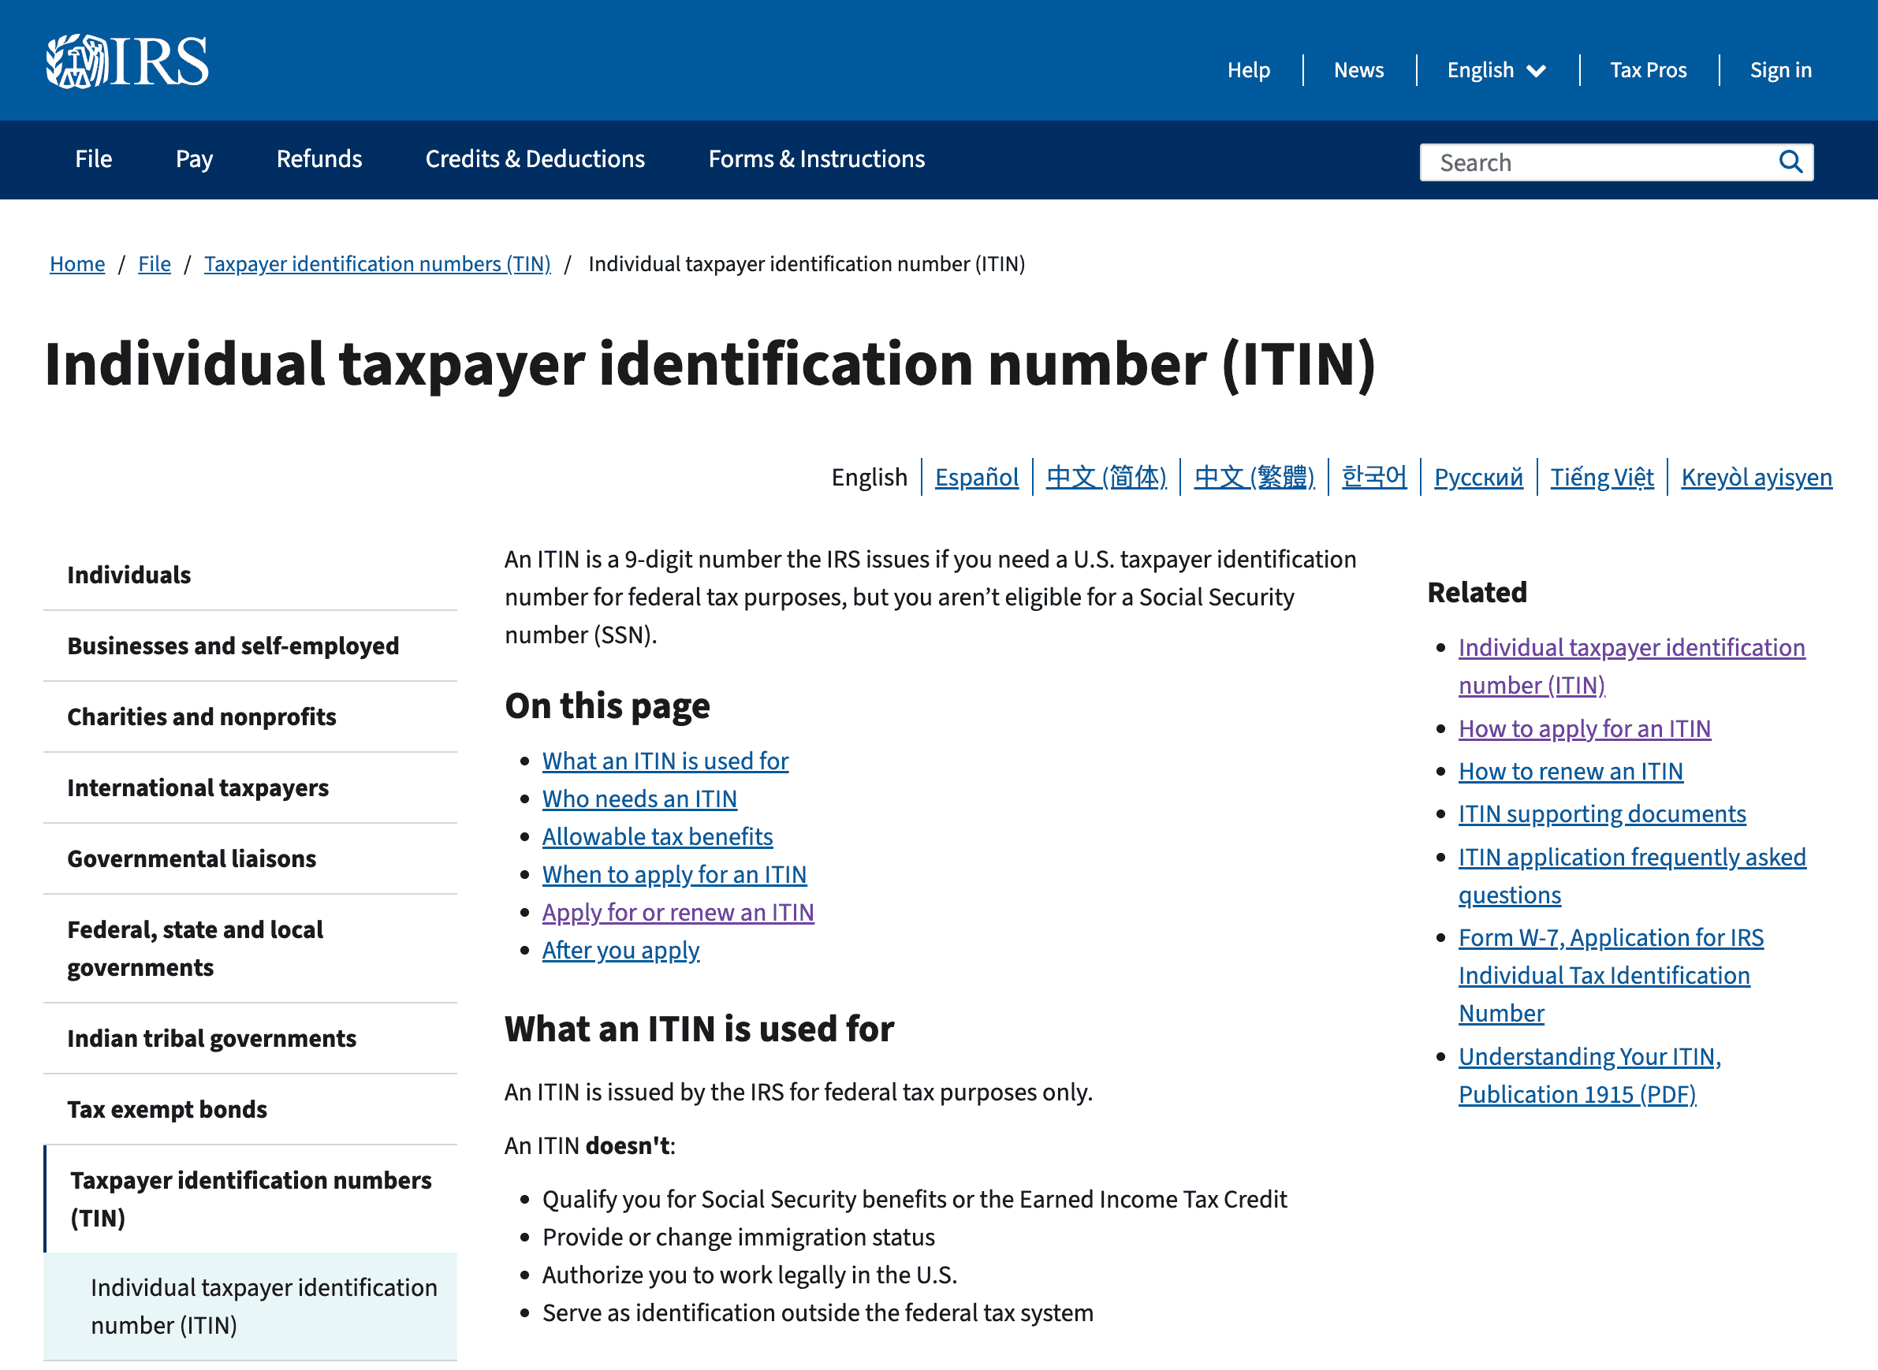Open Credits & Deductions menu
This screenshot has width=1878, height=1370.
tap(535, 159)
